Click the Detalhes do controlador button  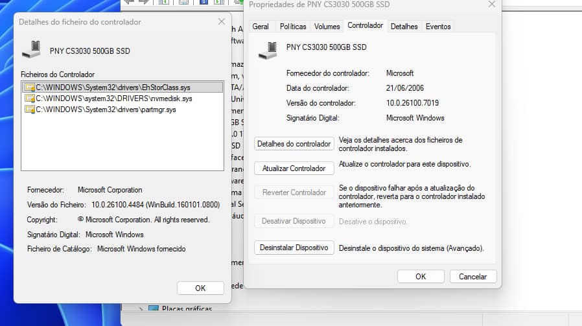pos(294,144)
